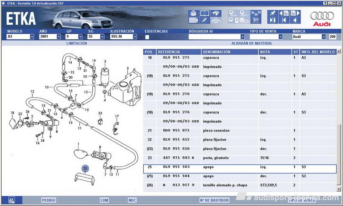Click the LDM button
The height and width of the screenshot is (206, 343).
[104, 200]
